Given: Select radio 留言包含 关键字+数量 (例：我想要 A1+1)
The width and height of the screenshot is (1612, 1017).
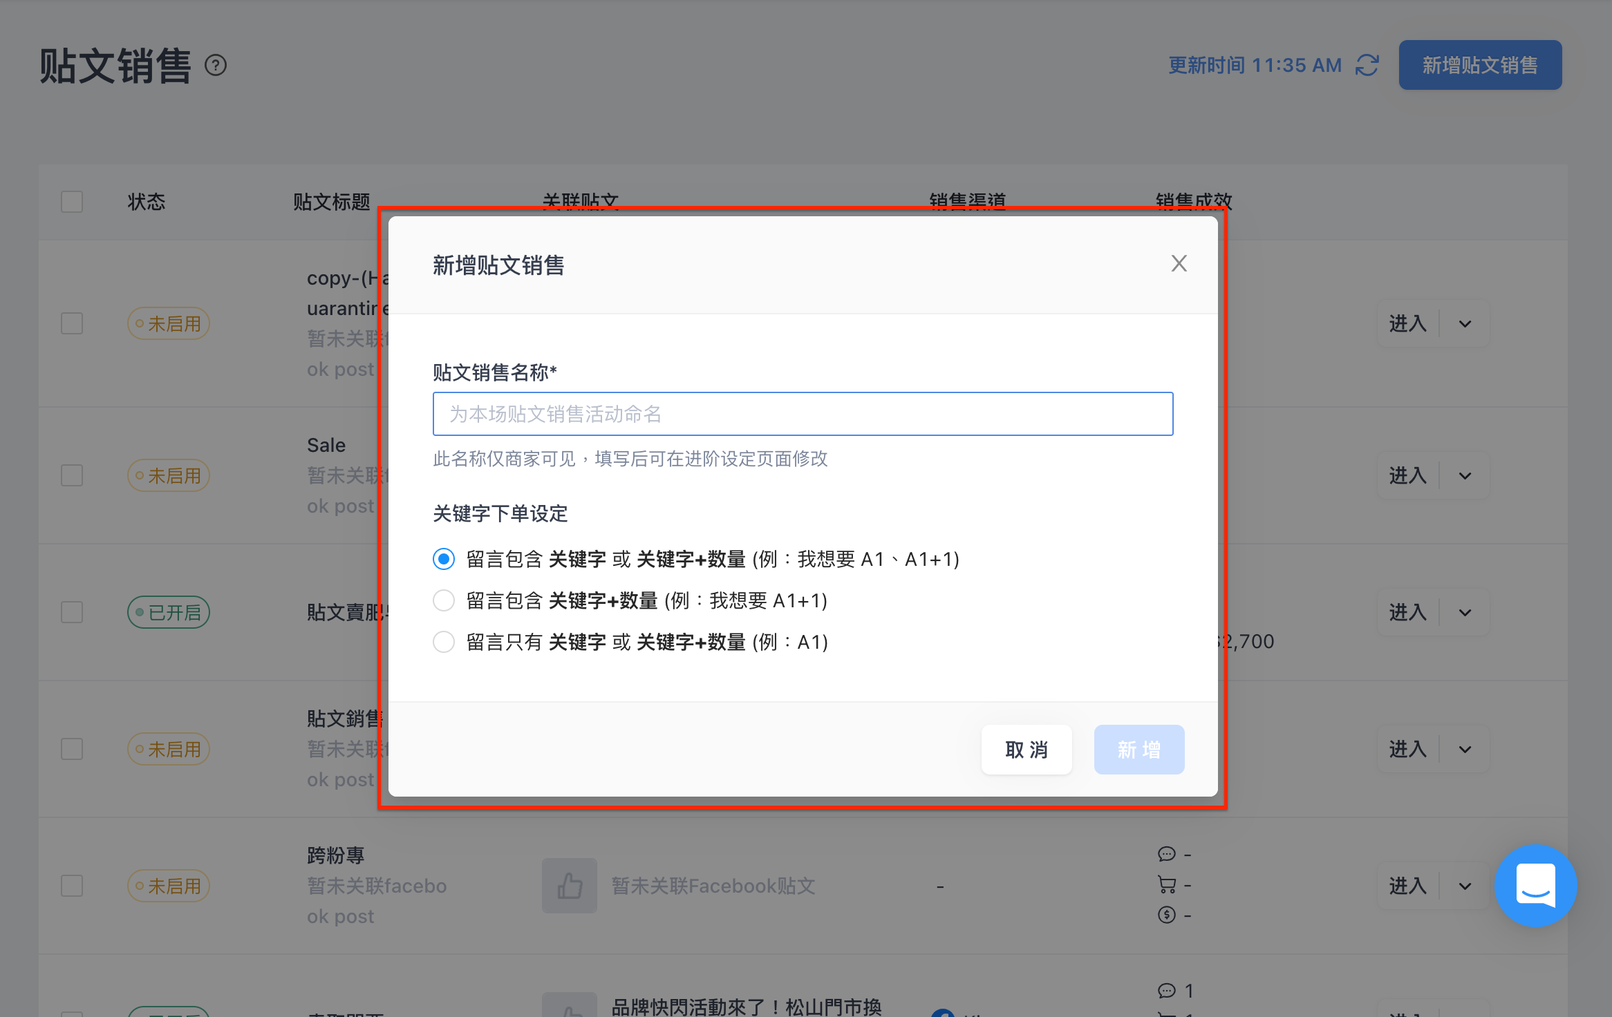Looking at the screenshot, I should (444, 600).
